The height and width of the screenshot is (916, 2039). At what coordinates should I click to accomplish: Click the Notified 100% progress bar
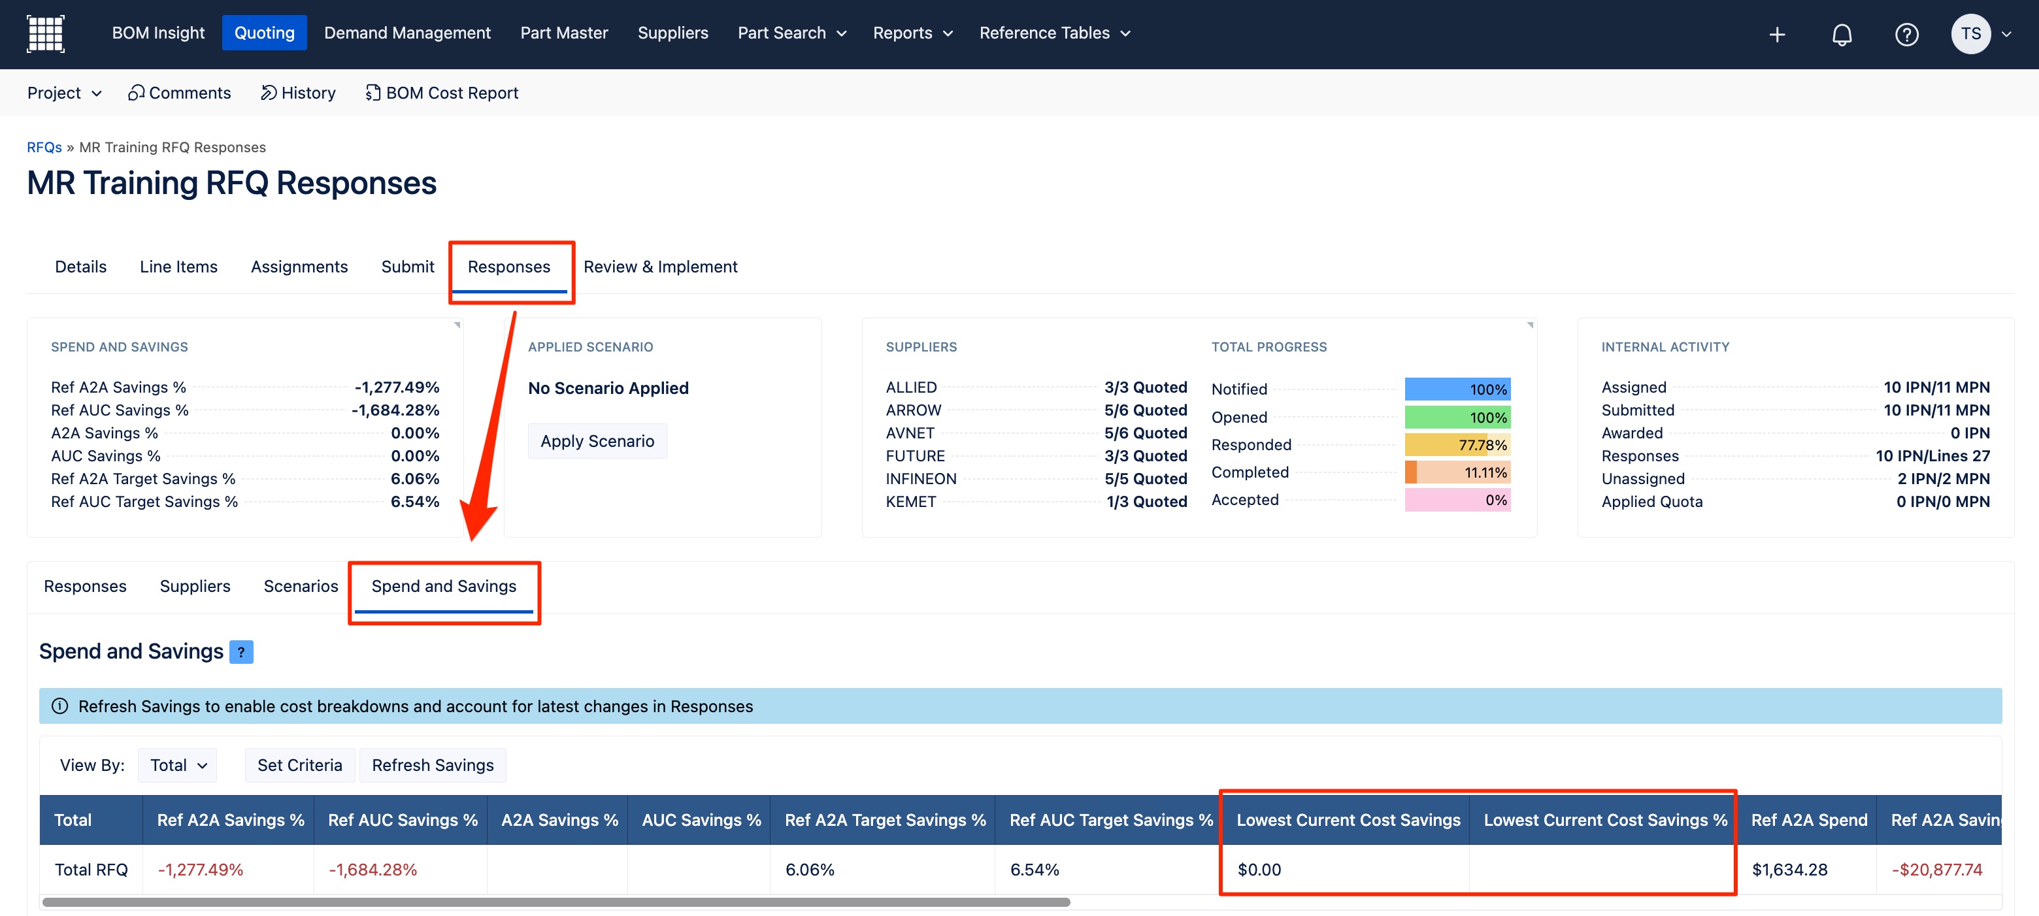(1457, 389)
